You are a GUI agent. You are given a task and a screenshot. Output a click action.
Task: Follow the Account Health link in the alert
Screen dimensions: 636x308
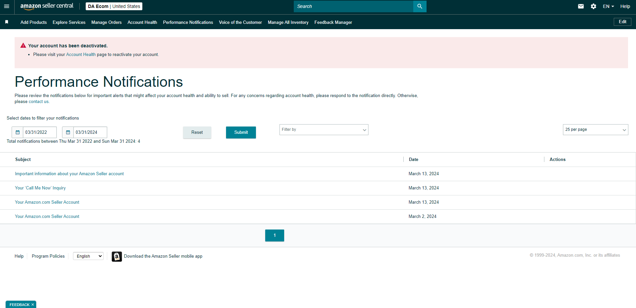81,55
